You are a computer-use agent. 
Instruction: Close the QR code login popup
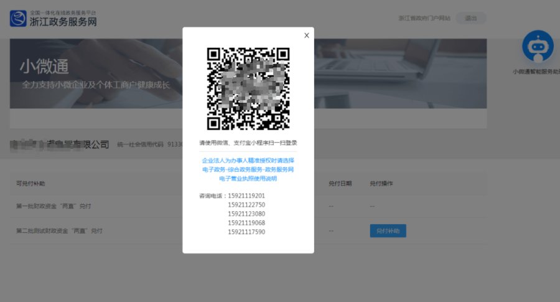306,35
